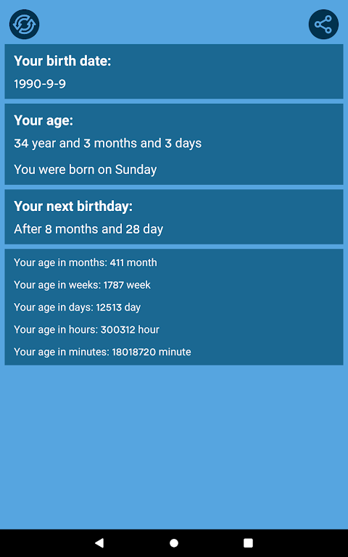The image size is (348, 557).
Task: Tap the Android home button
Action: pyautogui.click(x=174, y=542)
